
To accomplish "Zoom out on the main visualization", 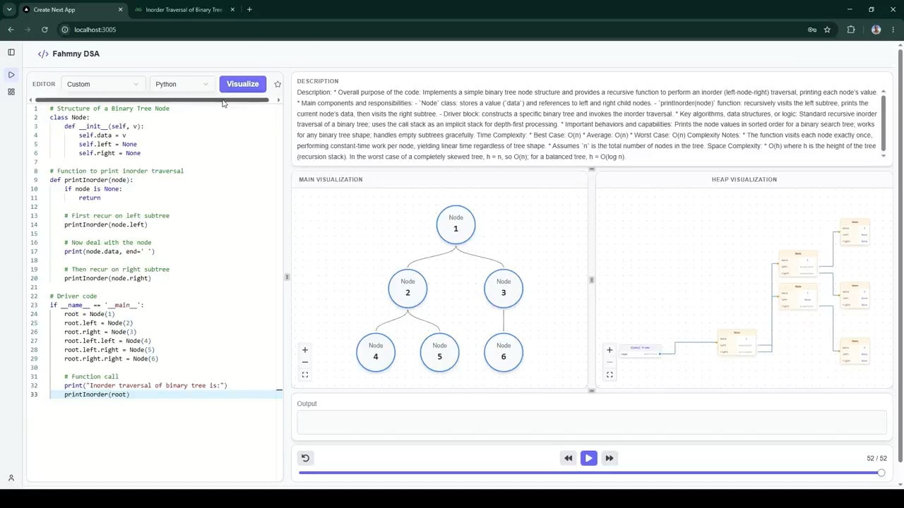I will click(x=305, y=362).
